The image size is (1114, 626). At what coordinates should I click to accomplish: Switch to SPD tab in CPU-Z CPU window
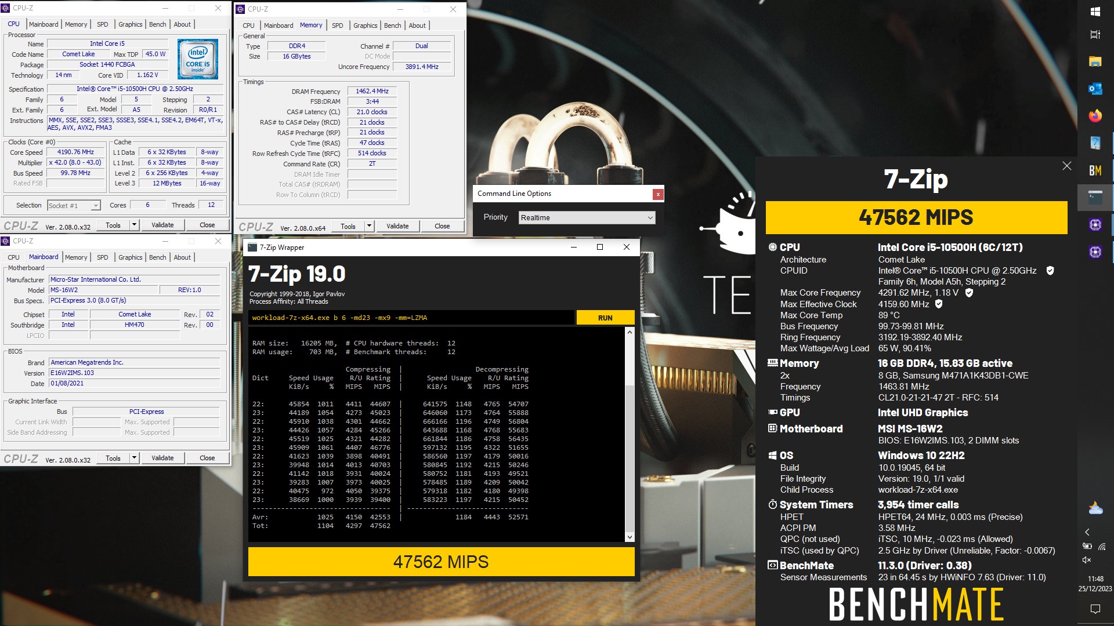click(102, 24)
